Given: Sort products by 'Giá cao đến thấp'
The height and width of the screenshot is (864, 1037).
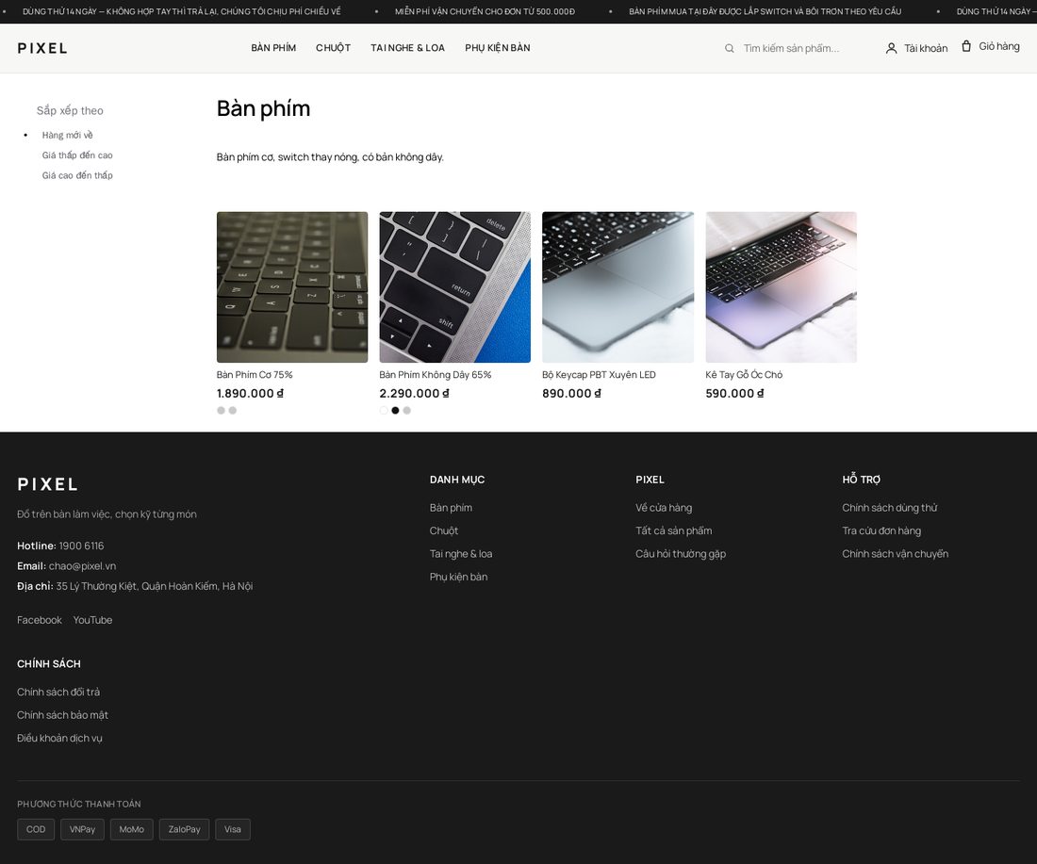Looking at the screenshot, I should (x=77, y=175).
